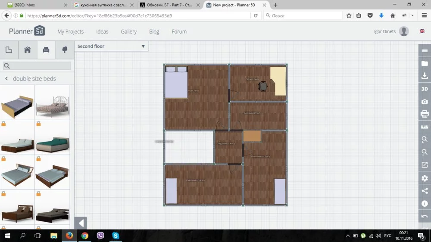Expand the Second floor dropdown
The height and width of the screenshot is (242, 431).
(111, 46)
